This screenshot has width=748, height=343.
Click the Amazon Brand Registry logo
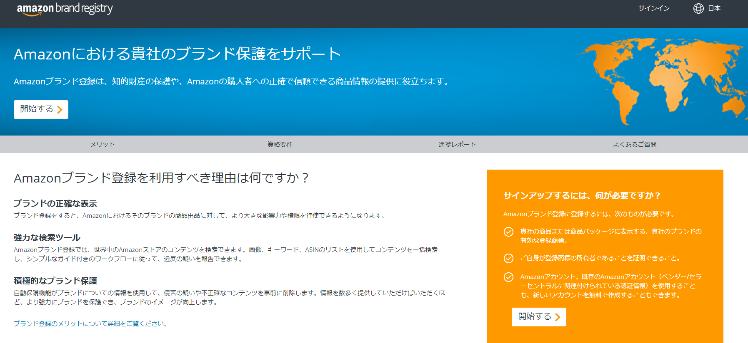coord(65,9)
